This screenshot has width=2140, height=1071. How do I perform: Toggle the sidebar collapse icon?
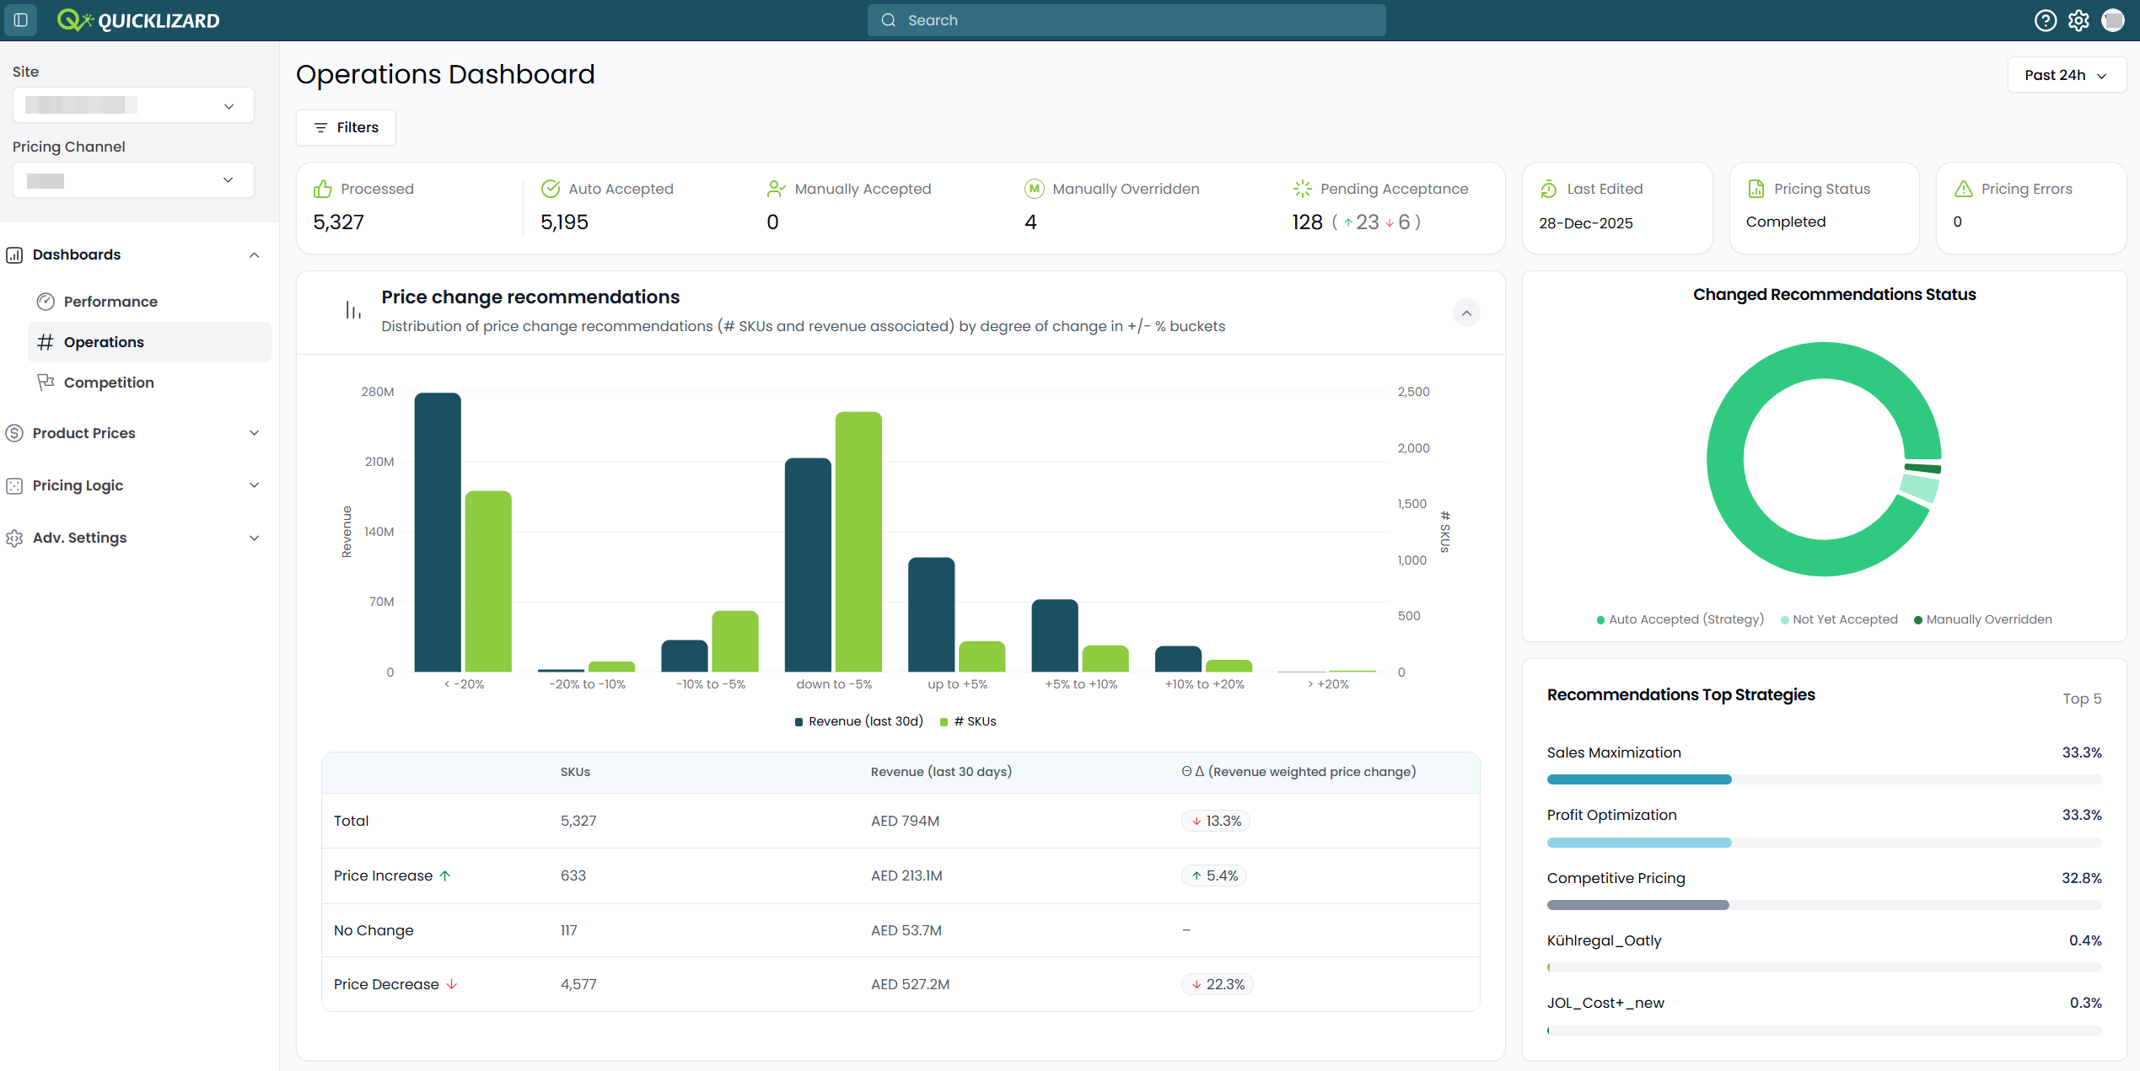[21, 20]
